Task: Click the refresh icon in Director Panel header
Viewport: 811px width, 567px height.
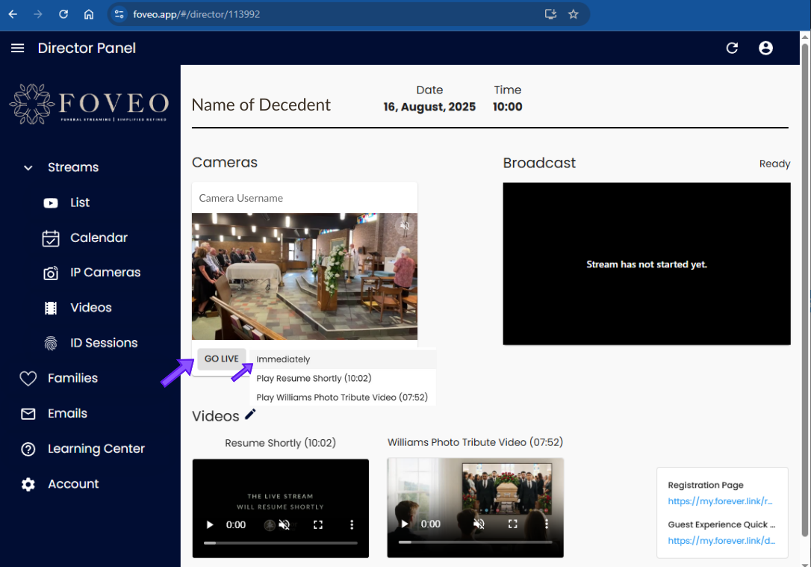Action: 732,48
